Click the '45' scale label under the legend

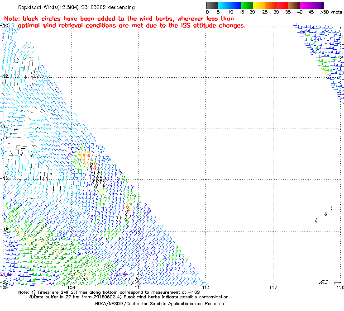click(311, 12)
